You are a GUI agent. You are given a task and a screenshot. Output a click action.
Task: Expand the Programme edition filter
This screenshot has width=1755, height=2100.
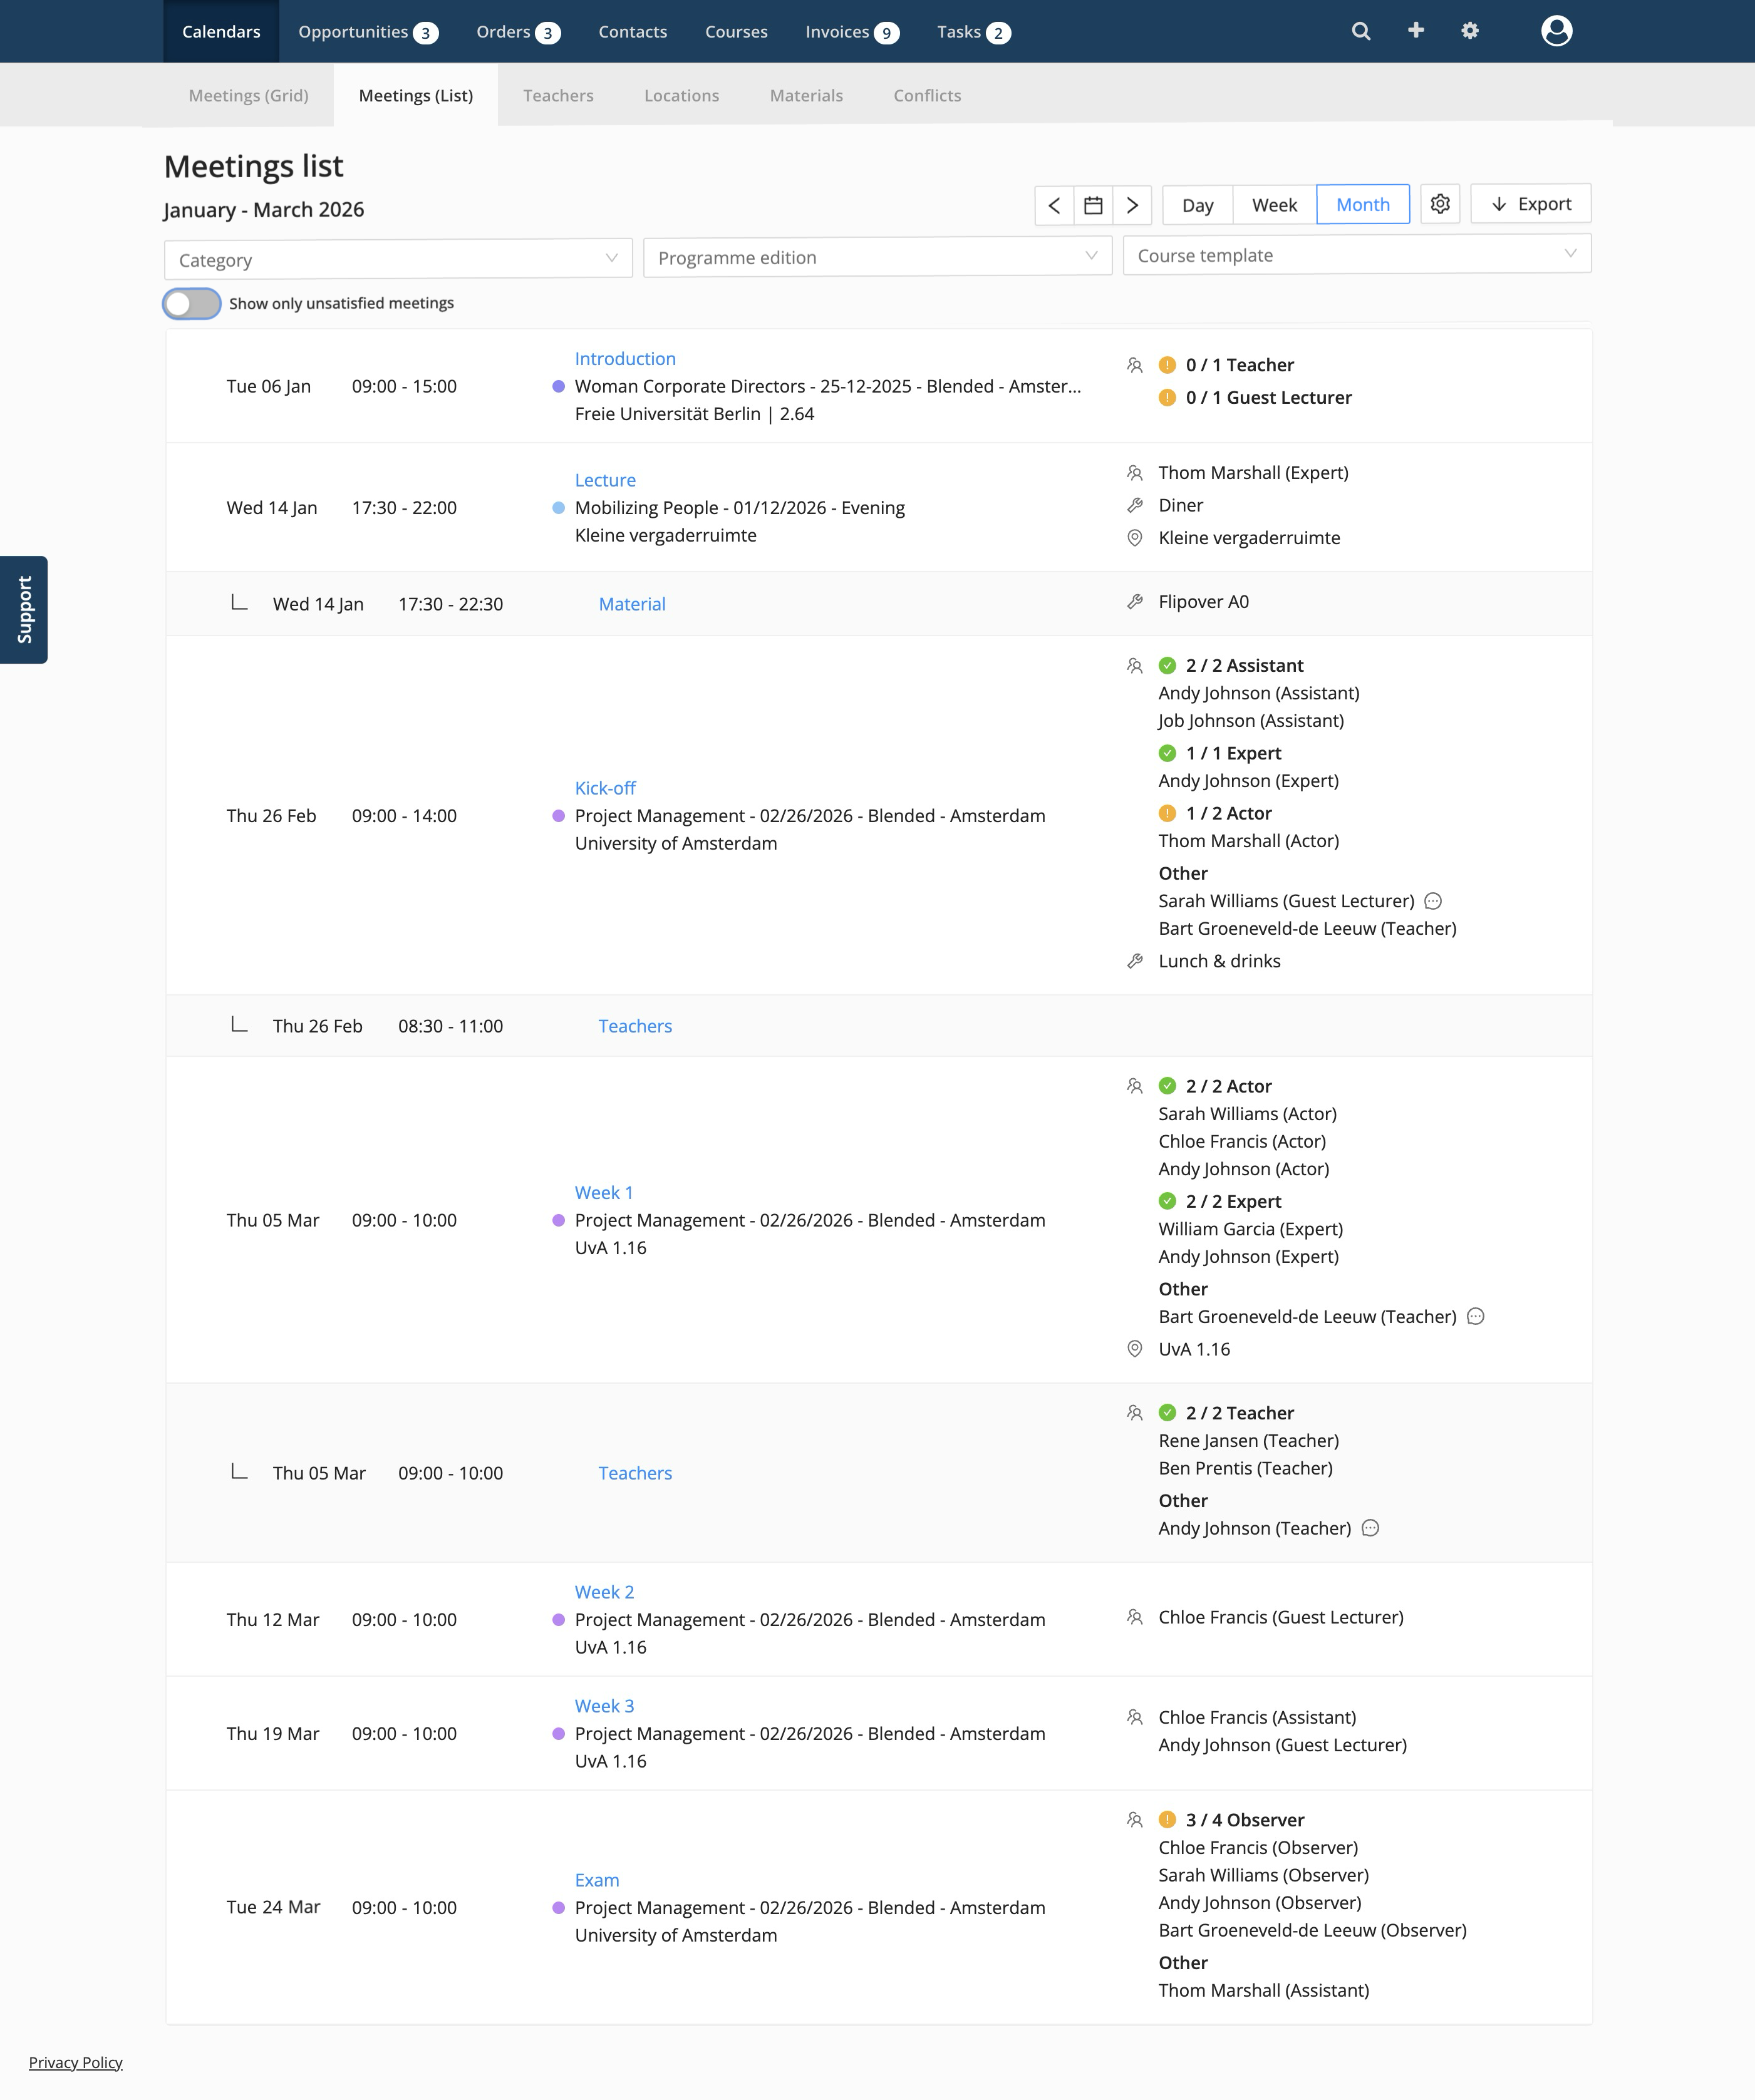coord(877,257)
